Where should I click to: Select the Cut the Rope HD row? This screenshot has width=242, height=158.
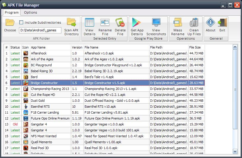point(104,95)
